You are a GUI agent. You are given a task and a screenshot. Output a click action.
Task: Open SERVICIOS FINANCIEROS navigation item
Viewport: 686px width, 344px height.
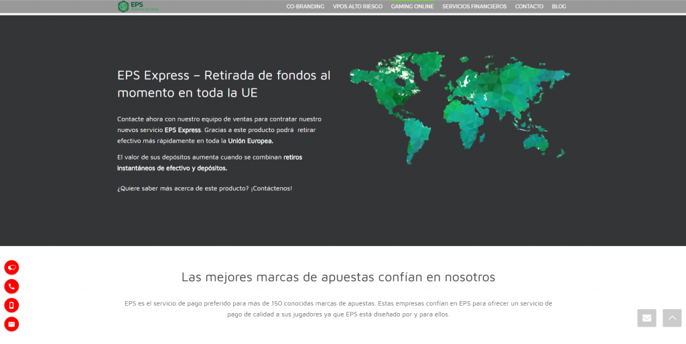(474, 7)
